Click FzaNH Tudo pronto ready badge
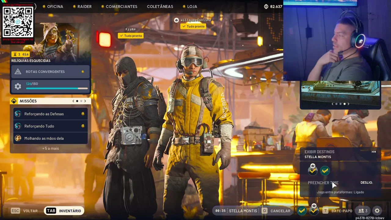Image resolution: width=391 pixels, height=220 pixels. coord(131,36)
